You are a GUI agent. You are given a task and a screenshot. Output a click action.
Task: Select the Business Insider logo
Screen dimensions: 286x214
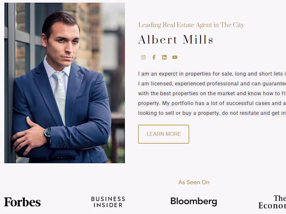point(108,202)
